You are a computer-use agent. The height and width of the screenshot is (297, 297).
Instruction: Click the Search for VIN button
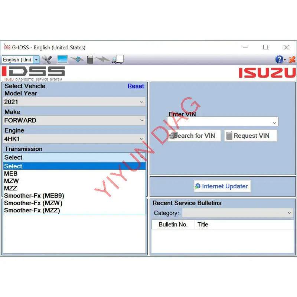(x=194, y=136)
